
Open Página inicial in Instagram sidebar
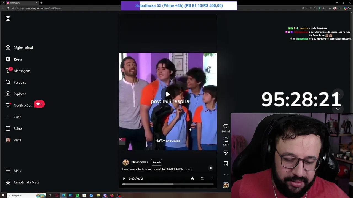pos(19,48)
